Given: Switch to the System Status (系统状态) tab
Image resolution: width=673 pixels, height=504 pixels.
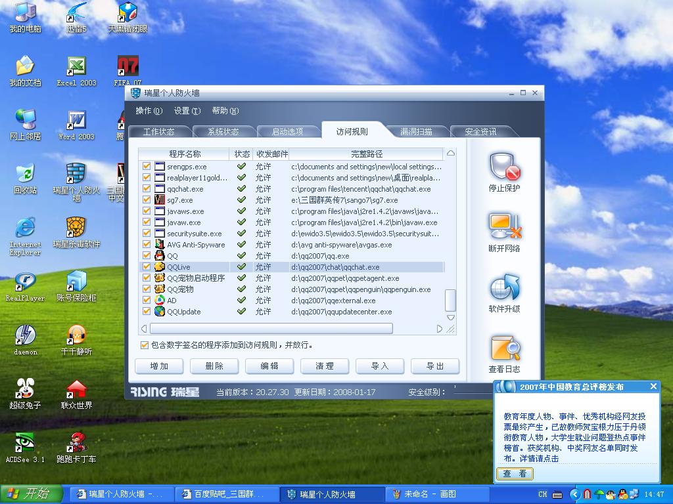Looking at the screenshot, I should tap(223, 131).
